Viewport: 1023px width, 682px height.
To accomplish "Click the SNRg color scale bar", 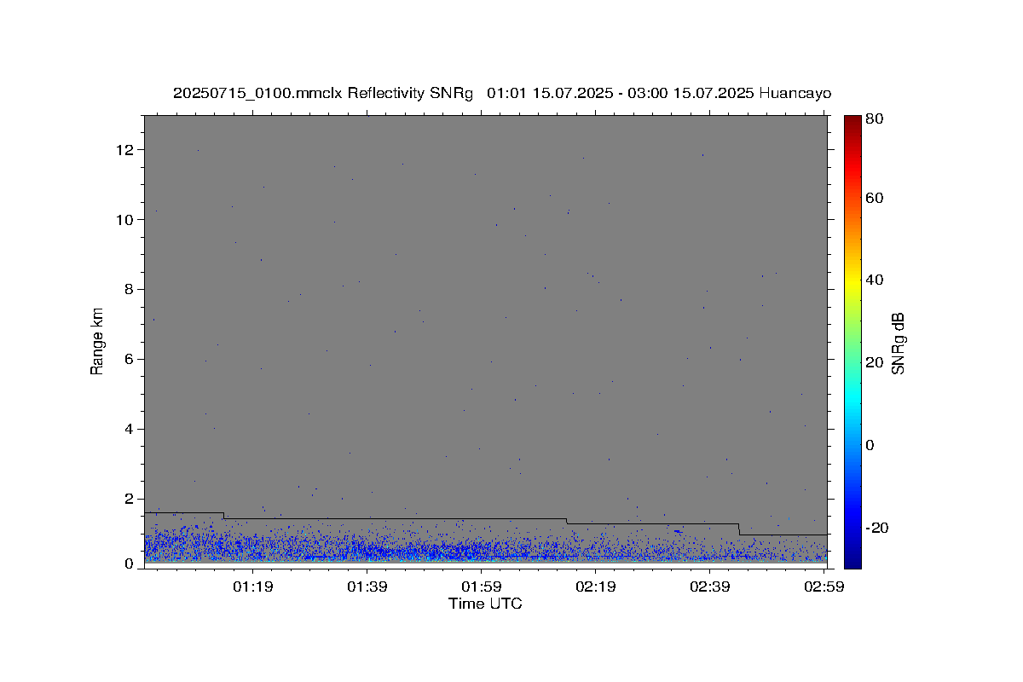I will 852,342.
